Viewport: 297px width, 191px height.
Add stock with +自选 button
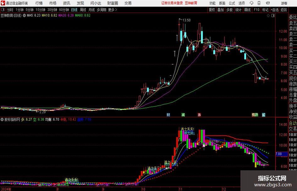point(274,10)
